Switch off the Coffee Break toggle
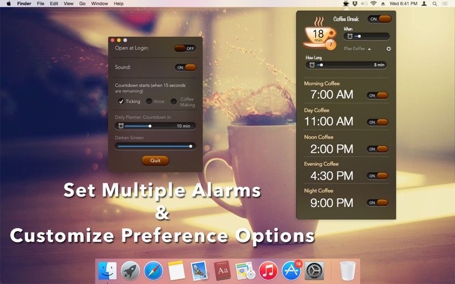 click(379, 19)
